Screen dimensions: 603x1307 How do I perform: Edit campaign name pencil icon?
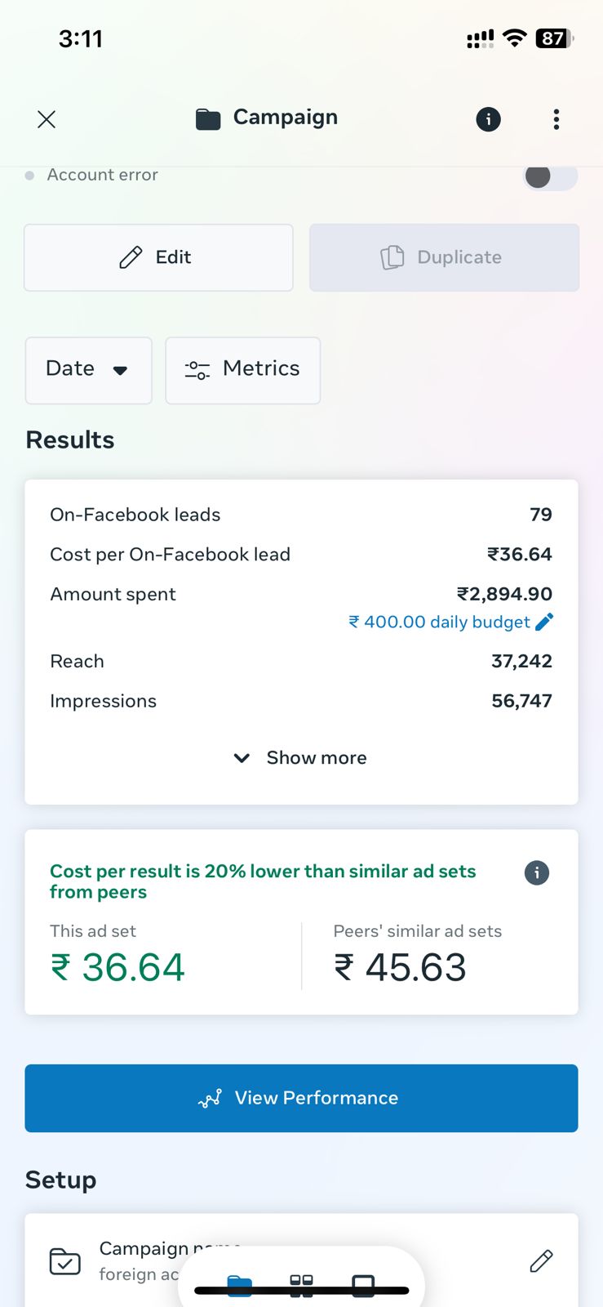[x=541, y=1261]
